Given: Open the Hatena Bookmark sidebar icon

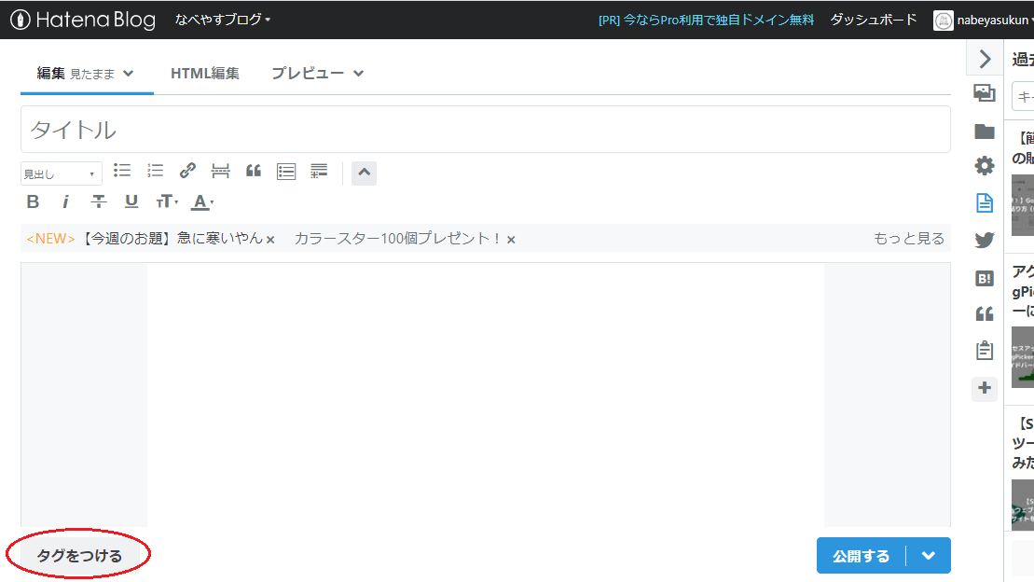Looking at the screenshot, I should tap(984, 276).
